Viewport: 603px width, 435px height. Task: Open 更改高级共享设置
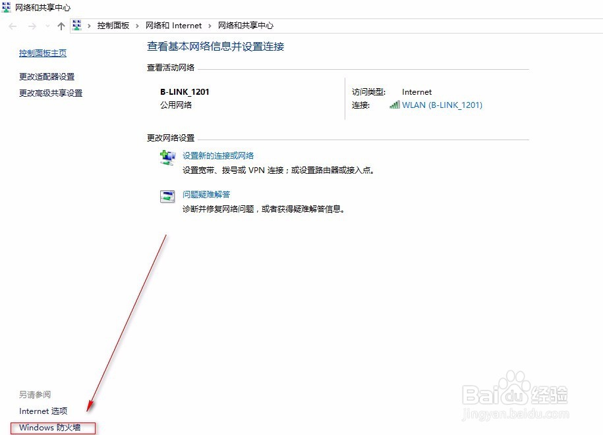coord(51,93)
